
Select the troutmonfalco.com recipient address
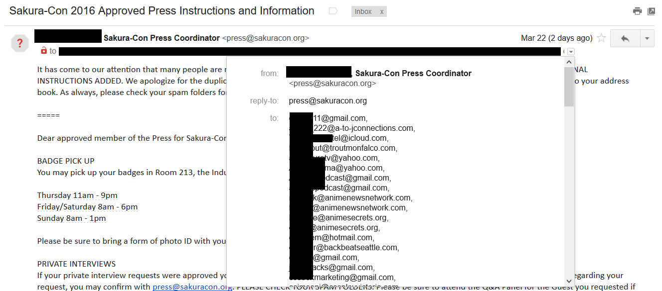coord(343,148)
